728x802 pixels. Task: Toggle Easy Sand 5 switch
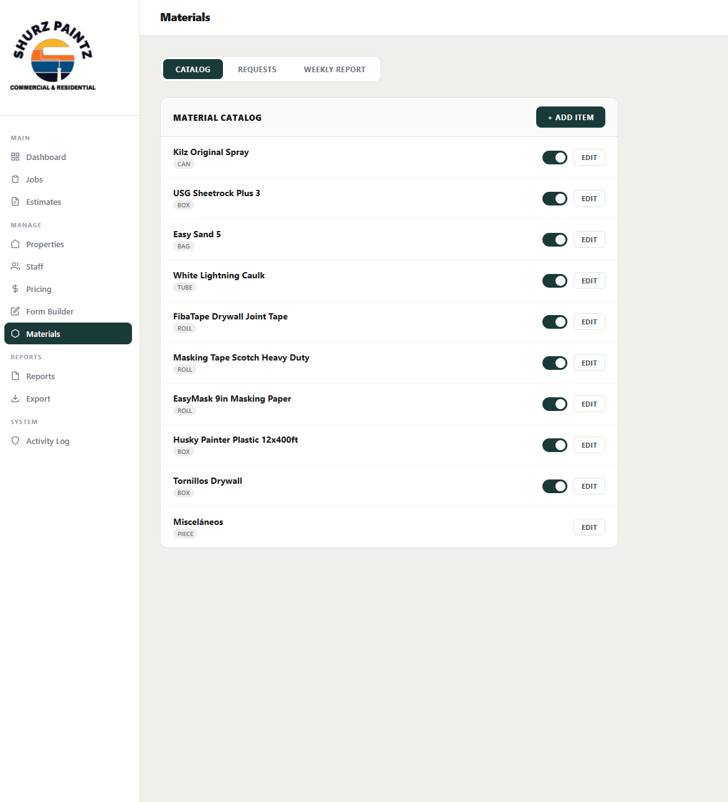[555, 240]
